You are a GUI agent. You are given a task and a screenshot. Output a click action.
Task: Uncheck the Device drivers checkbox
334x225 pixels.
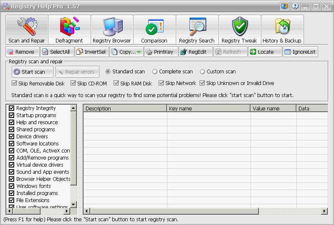click(12, 137)
